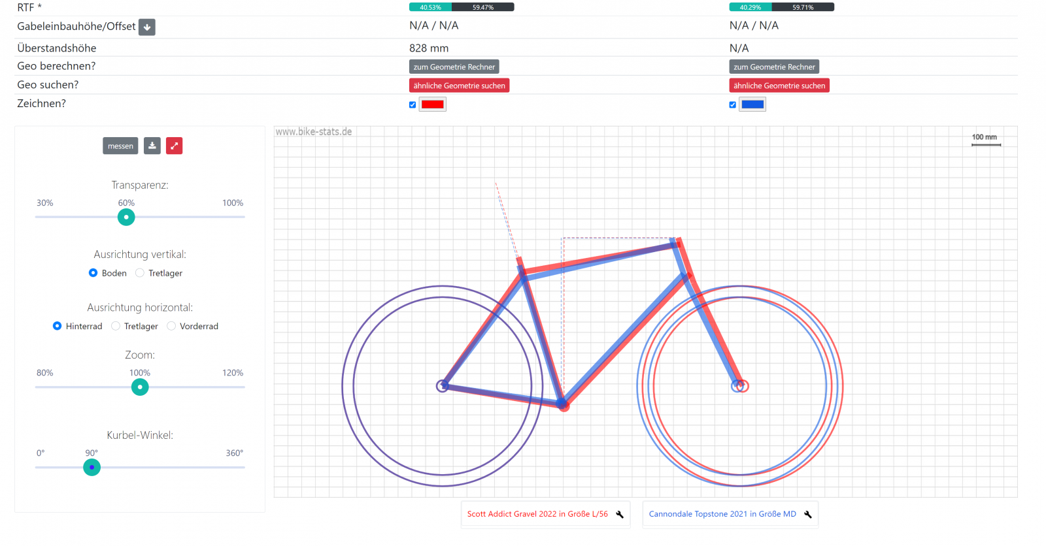Select Boden vertical alignment option
The height and width of the screenshot is (546, 1046).
[x=93, y=273]
